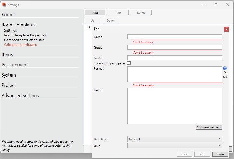This screenshot has width=234, height=159.
Task: Open the Calculated attributes section
Action: [x=20, y=45]
